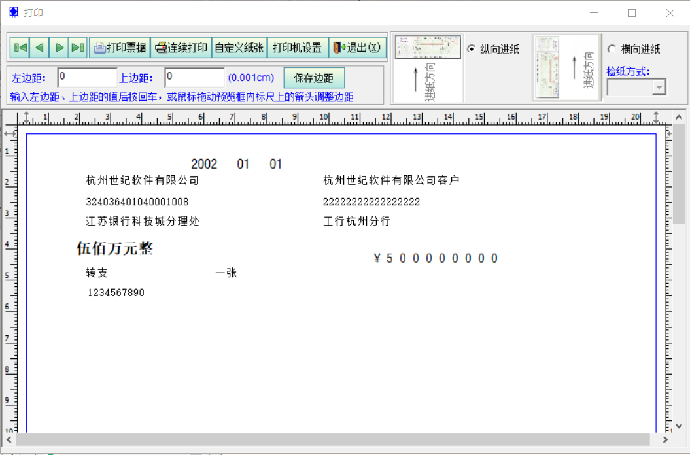The height and width of the screenshot is (455, 690).
Task: Click the horizontal scrollbar right arrow
Action: (x=665, y=439)
